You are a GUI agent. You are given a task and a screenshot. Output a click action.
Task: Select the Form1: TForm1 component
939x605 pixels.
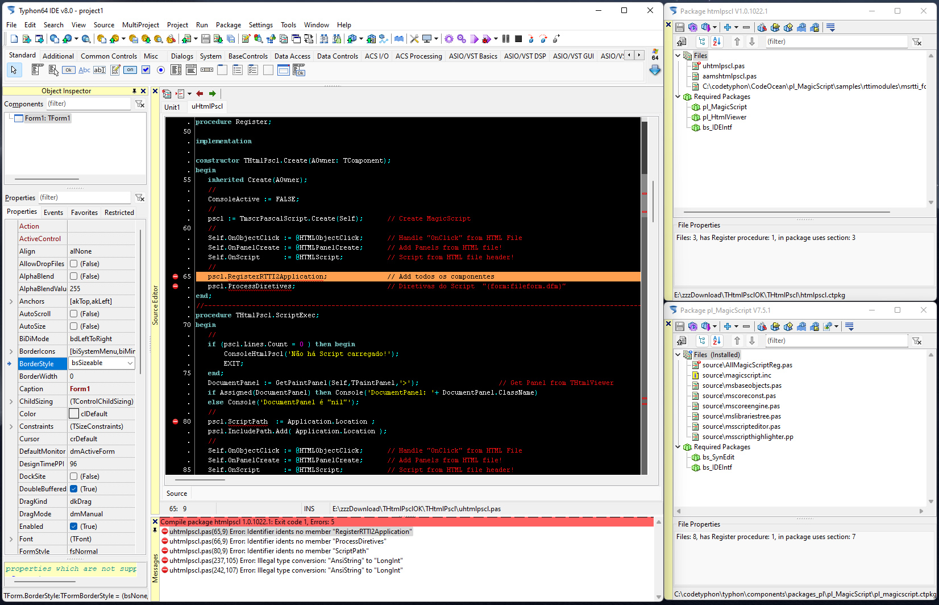click(47, 118)
